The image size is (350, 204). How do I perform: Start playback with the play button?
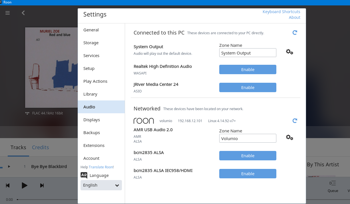click(25, 185)
